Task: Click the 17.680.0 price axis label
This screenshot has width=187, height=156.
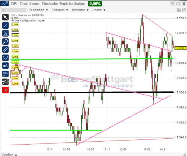Action: click(181, 33)
